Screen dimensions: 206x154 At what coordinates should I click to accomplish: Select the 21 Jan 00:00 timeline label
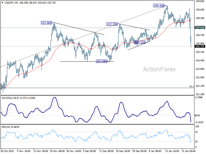coord(188,151)
